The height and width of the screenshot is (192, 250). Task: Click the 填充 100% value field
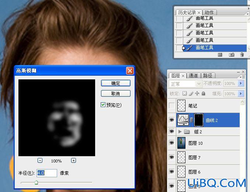click(230, 93)
